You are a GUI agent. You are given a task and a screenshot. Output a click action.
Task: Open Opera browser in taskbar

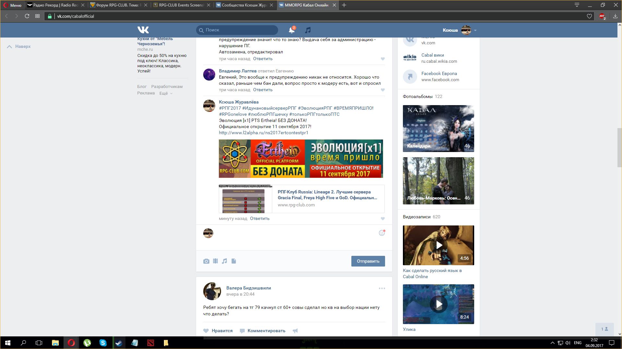pos(71,343)
